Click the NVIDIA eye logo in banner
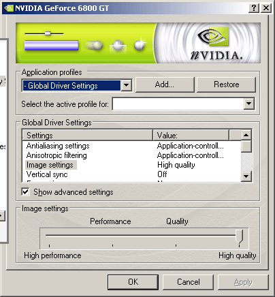Image resolution: width=275 pixels, height=297 pixels. click(x=213, y=36)
